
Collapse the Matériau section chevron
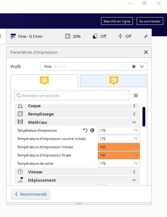click(134, 122)
